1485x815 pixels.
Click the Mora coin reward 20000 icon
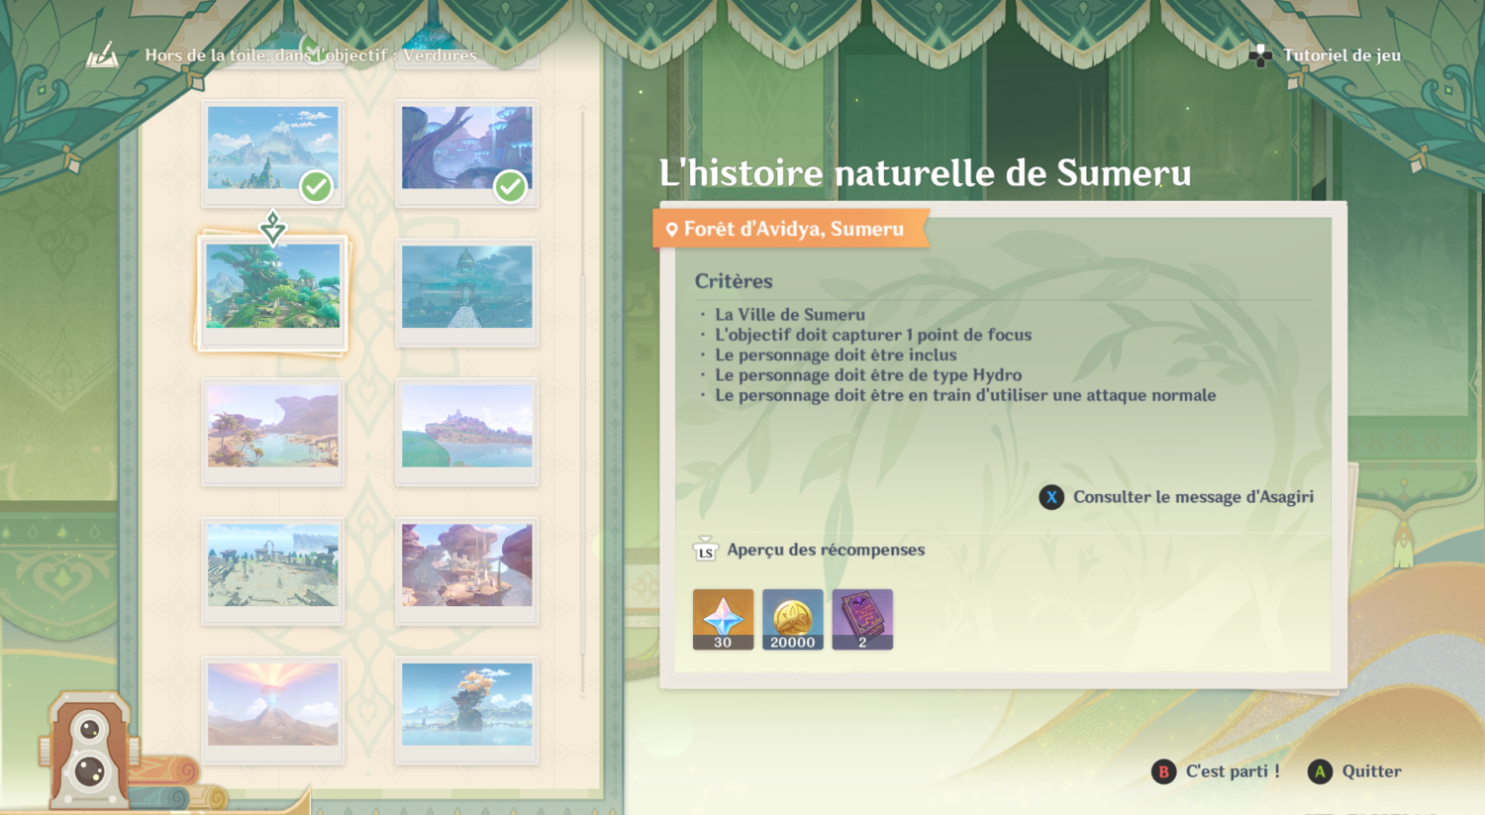coord(792,620)
